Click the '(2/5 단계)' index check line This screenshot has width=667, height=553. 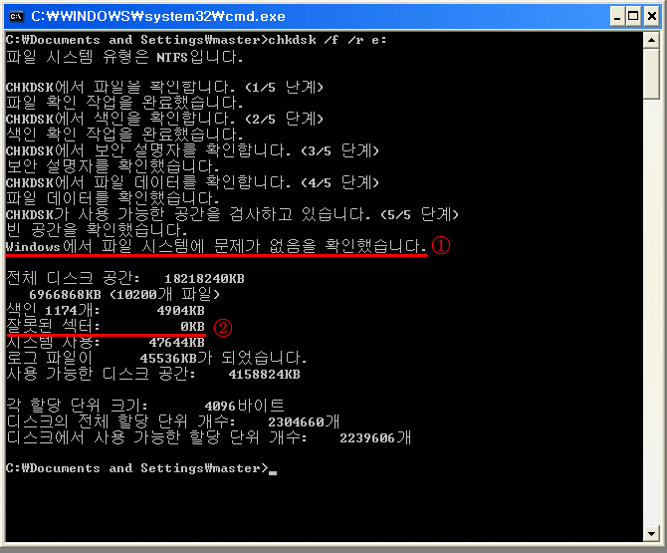pyautogui.click(x=164, y=119)
